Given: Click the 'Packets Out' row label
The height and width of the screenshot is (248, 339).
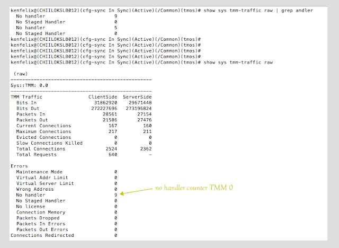Looking at the screenshot, I should tap(32, 120).
